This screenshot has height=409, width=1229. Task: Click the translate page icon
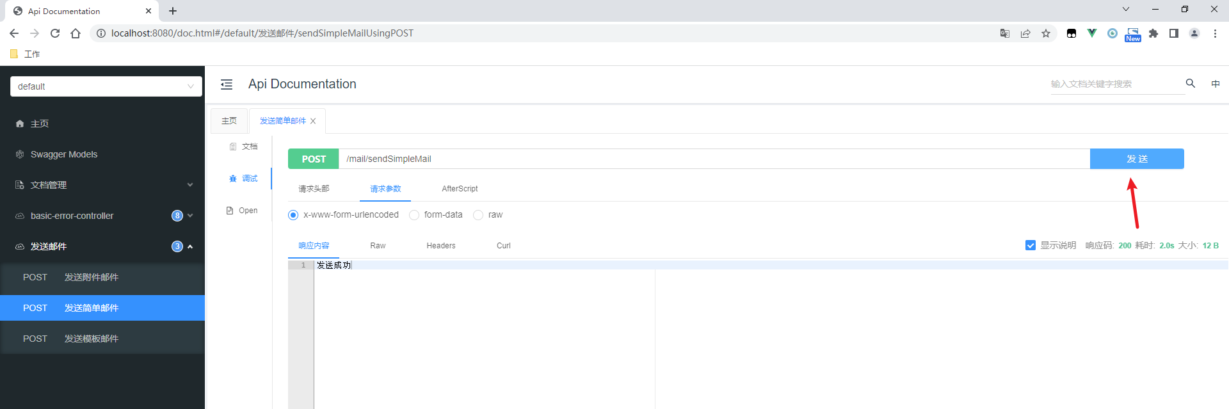(x=1005, y=33)
